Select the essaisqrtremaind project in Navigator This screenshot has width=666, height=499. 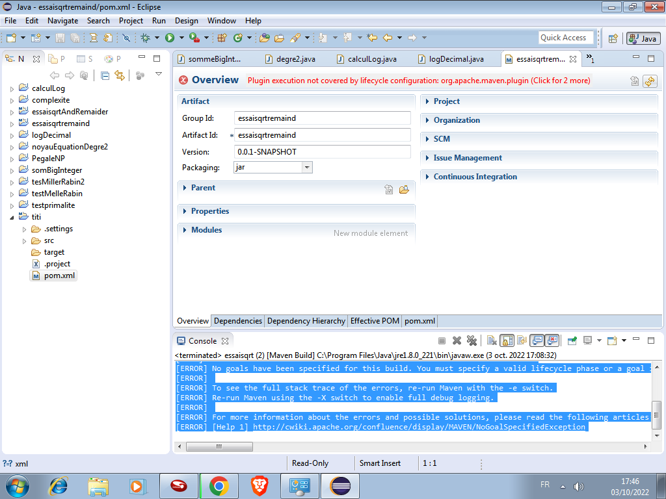[55, 123]
